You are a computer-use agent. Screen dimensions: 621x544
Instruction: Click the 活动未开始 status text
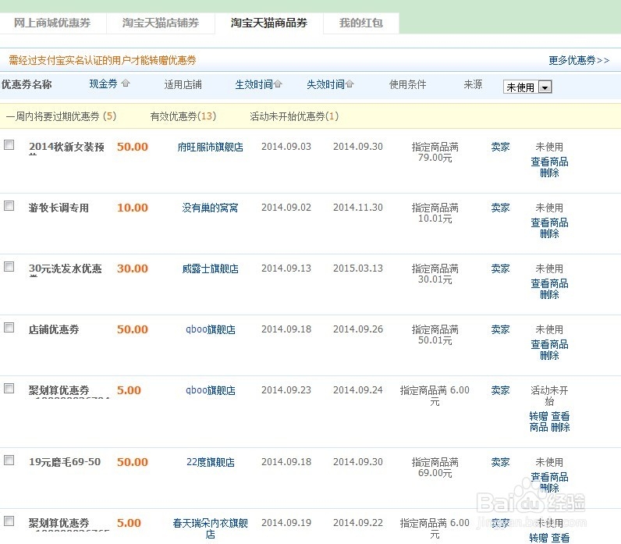coord(549,396)
